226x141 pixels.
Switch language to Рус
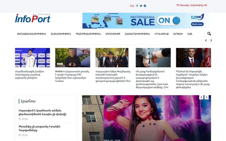132,6
